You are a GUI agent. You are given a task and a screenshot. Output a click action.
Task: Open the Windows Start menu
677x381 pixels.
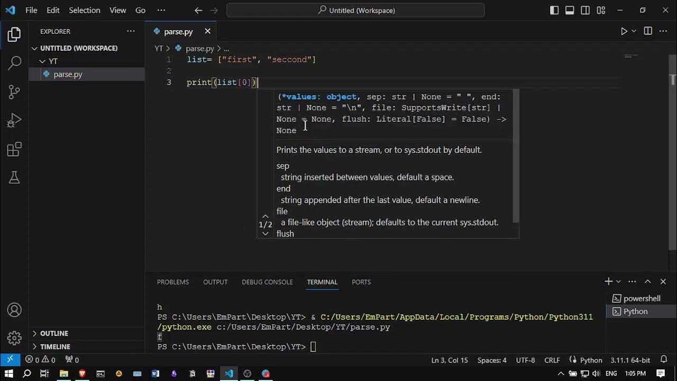[9, 374]
